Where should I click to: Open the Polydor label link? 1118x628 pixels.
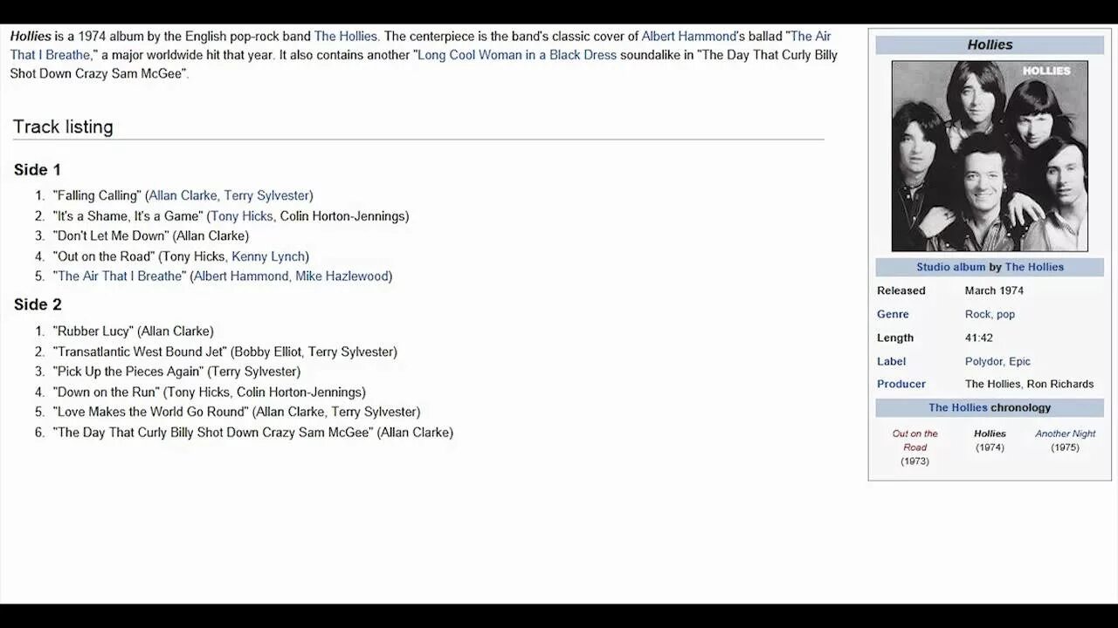983,361
